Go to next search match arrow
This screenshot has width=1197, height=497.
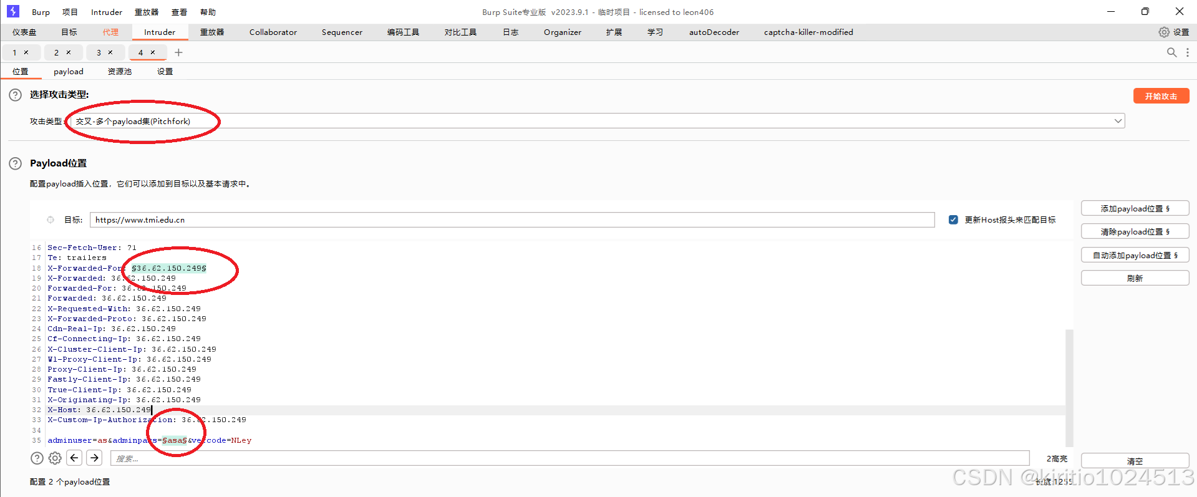94,458
